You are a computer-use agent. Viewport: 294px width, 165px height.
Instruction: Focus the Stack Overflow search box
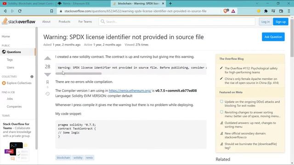(177, 22)
